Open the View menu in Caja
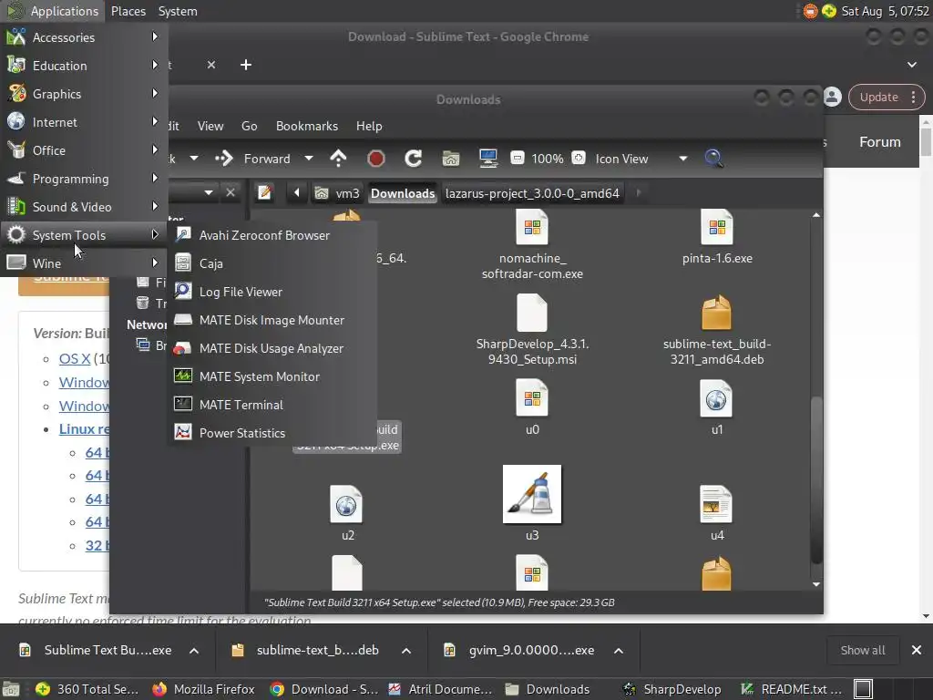 click(x=210, y=126)
